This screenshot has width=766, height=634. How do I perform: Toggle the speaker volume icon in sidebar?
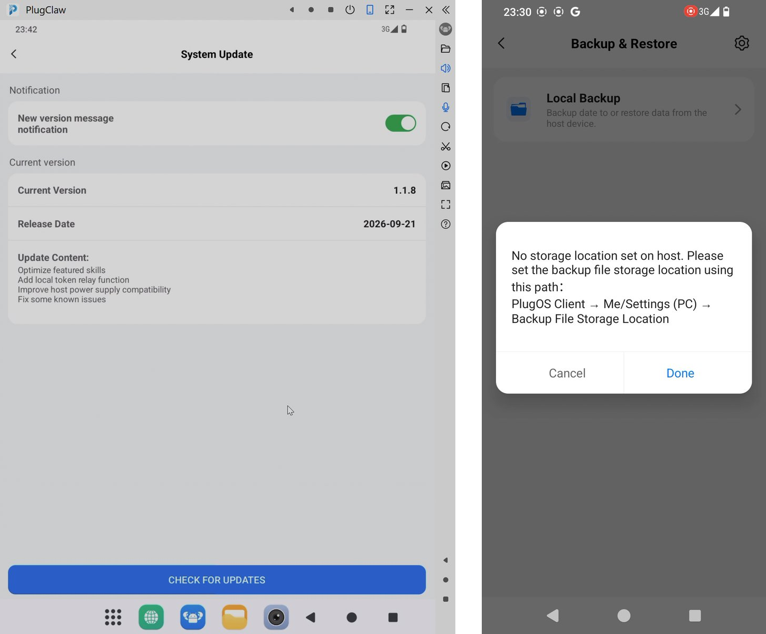445,68
